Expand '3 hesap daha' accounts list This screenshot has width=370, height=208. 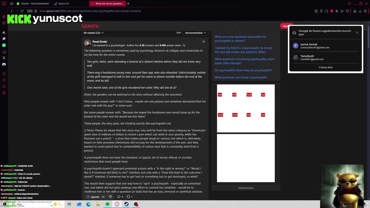coord(325,67)
